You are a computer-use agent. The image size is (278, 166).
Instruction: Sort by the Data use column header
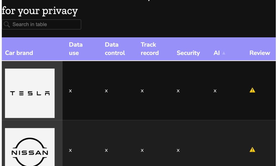coord(76,49)
